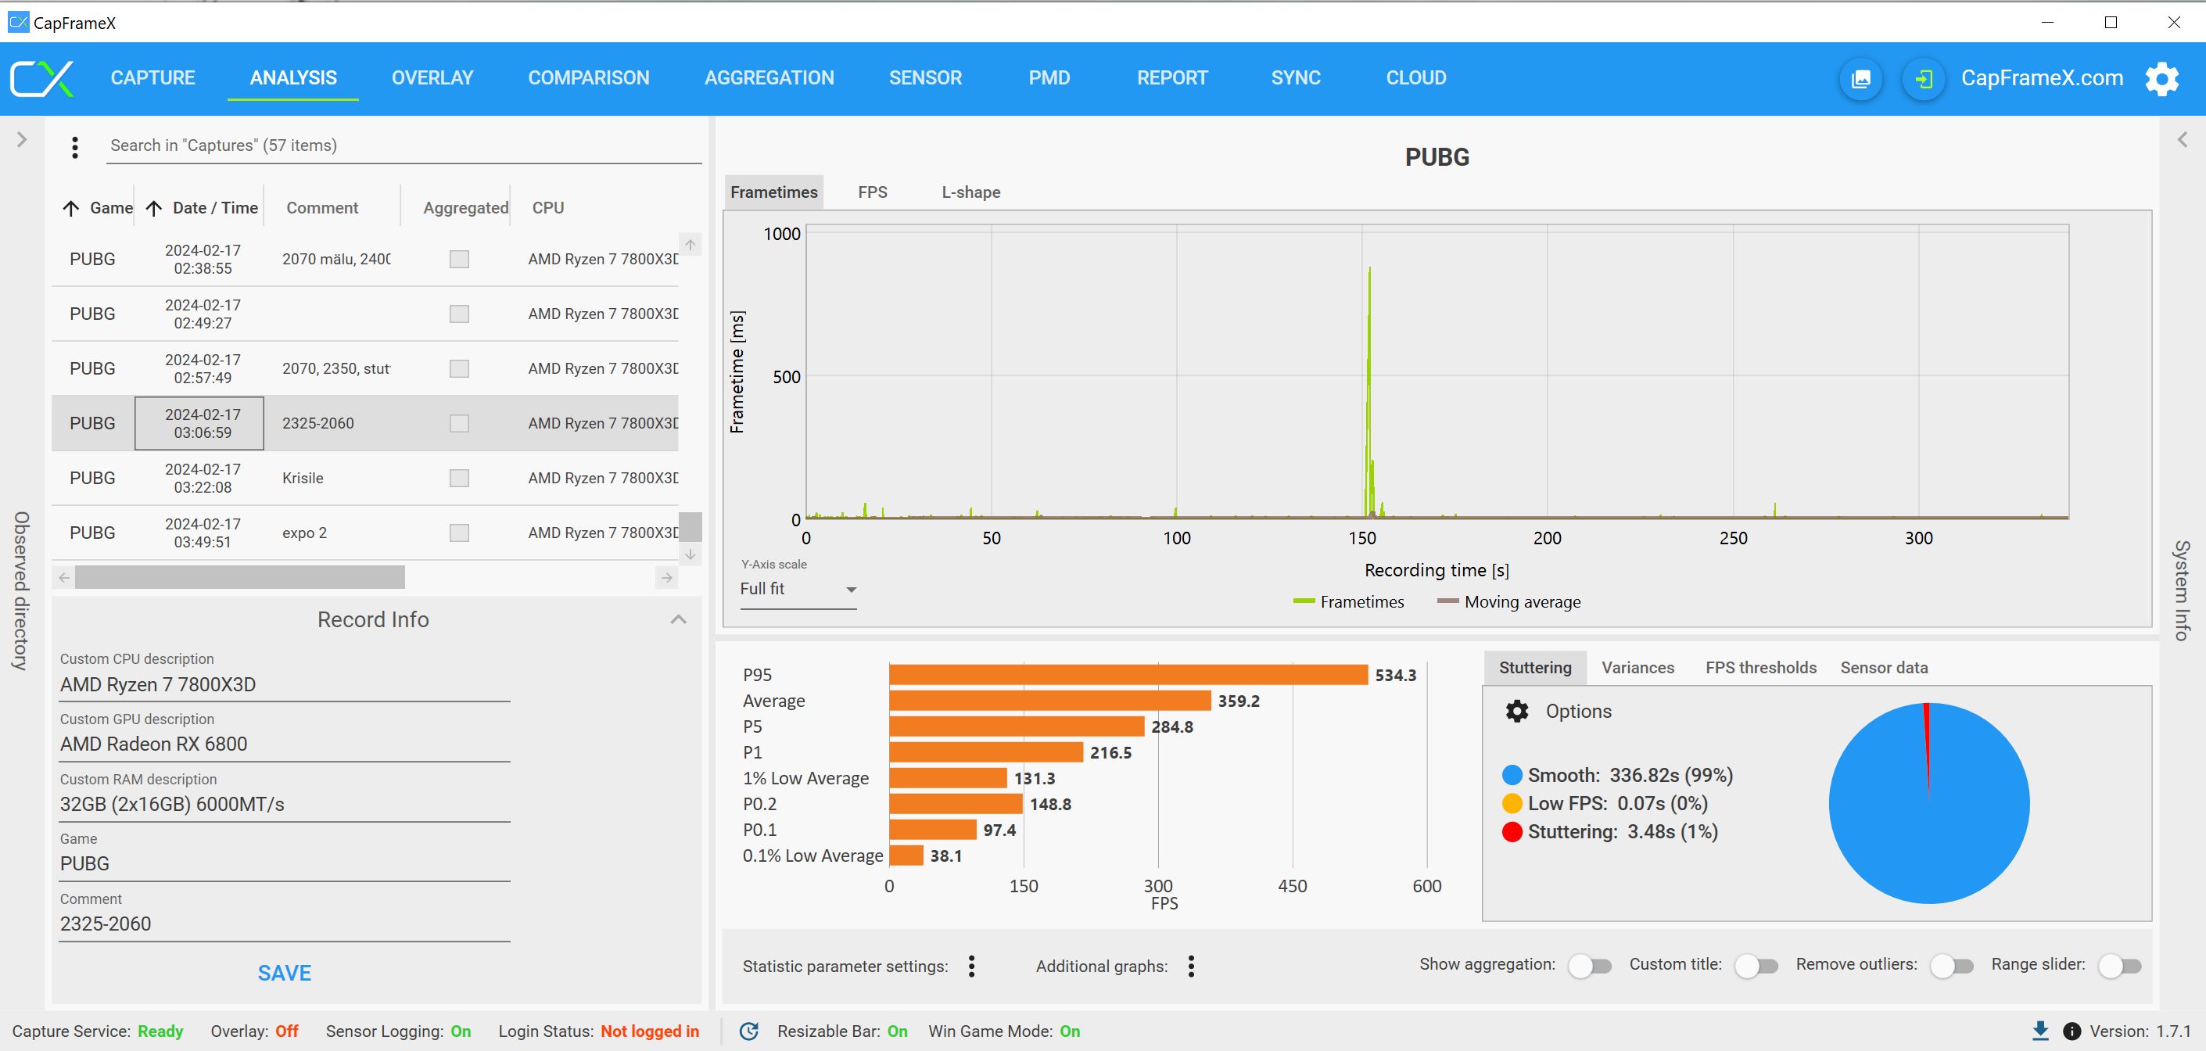This screenshot has width=2206, height=1051.
Task: Collapse the Record Info section
Action: tap(678, 619)
